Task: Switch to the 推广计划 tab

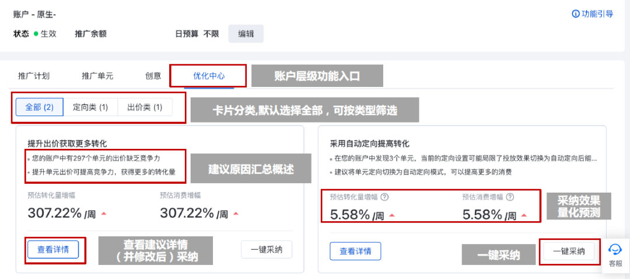Action: click(34, 76)
